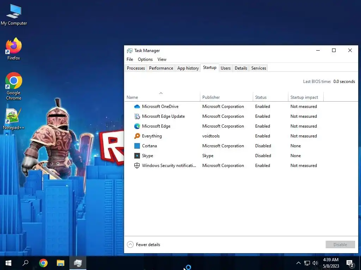Switch to the Services tab
Screen dimensions: 361x270
[x=258, y=68]
